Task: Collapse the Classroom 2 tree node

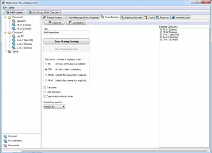Action: pyautogui.click(x=5, y=33)
